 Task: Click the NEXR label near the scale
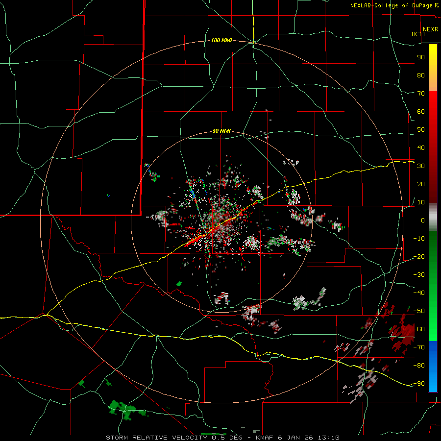point(431,29)
